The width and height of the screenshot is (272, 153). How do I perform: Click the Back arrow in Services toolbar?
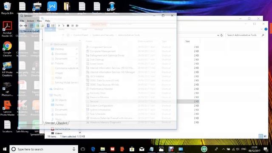click(21, 25)
